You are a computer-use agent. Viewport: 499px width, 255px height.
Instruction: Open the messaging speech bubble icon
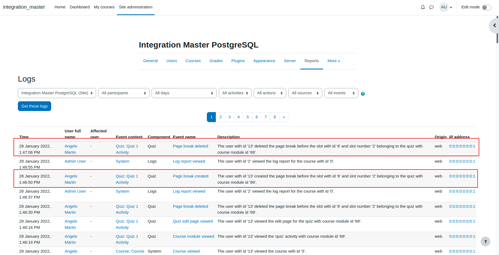click(432, 7)
